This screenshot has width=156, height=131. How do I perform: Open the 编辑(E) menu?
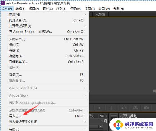[x=20, y=9]
